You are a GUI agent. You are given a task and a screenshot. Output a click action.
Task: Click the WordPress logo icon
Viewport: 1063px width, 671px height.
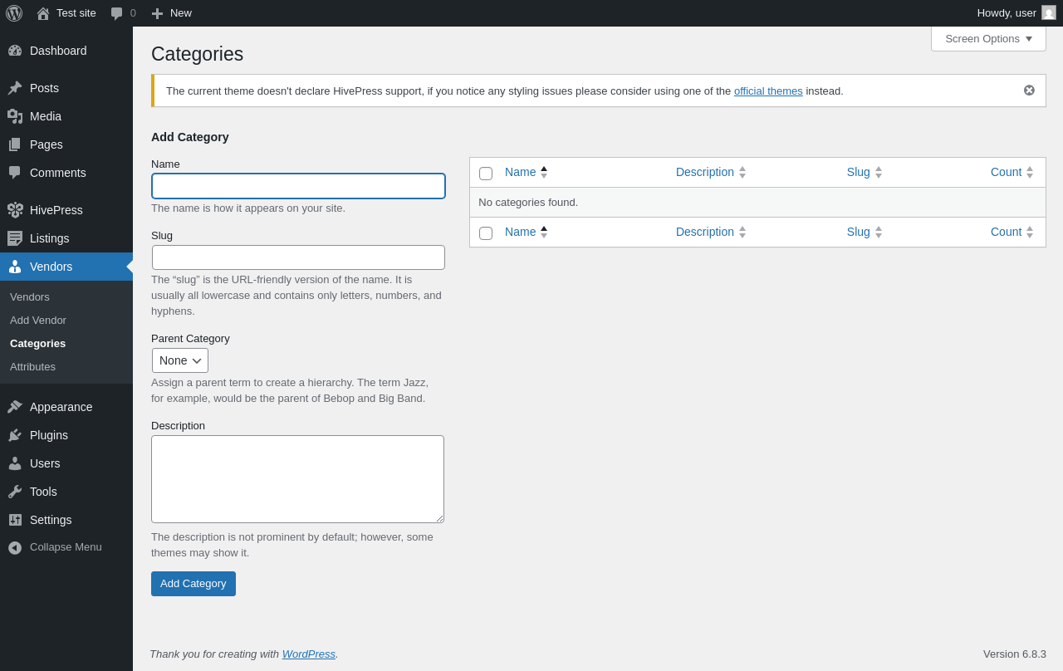pos(14,13)
